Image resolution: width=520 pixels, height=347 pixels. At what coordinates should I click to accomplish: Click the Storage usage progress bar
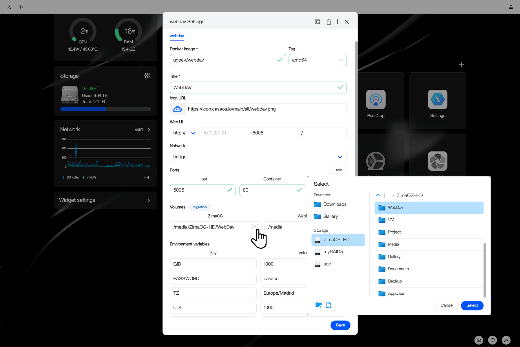(x=105, y=109)
